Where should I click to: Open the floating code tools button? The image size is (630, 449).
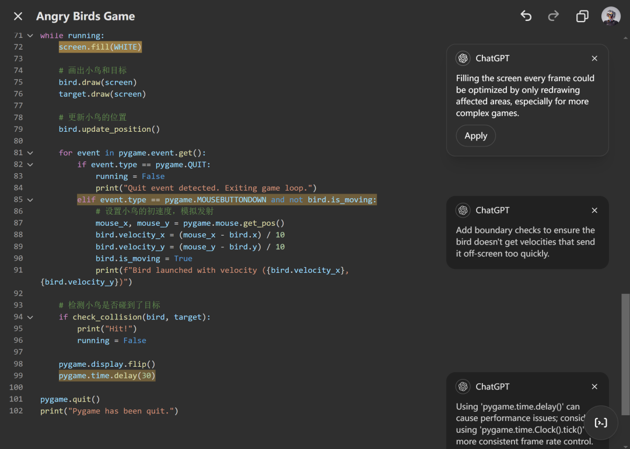tap(601, 423)
